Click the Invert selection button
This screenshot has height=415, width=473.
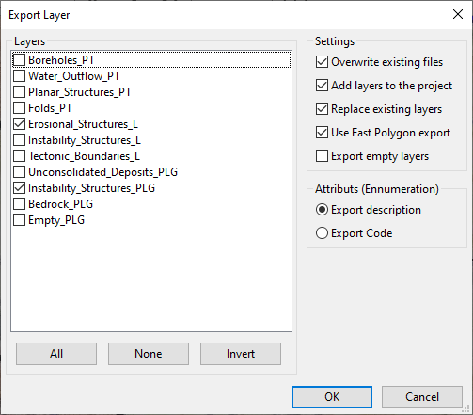241,354
